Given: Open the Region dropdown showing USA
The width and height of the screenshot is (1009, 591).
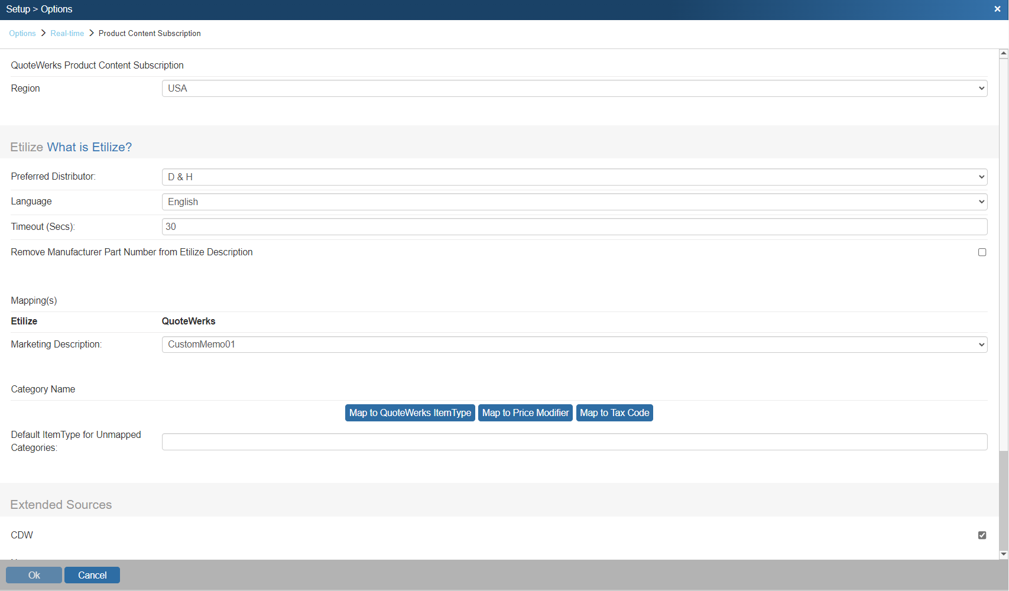Looking at the screenshot, I should pos(575,89).
